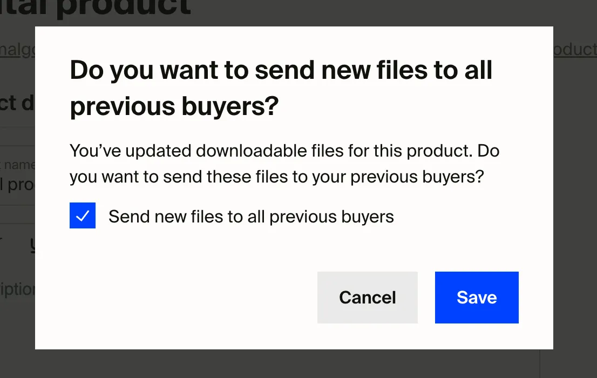This screenshot has height=378, width=597.
Task: Click the 'Send new files to all previous buyers' label
Action: [251, 217]
